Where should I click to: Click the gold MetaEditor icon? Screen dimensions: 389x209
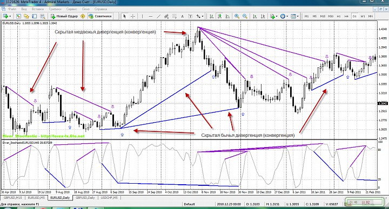[x=83, y=16]
